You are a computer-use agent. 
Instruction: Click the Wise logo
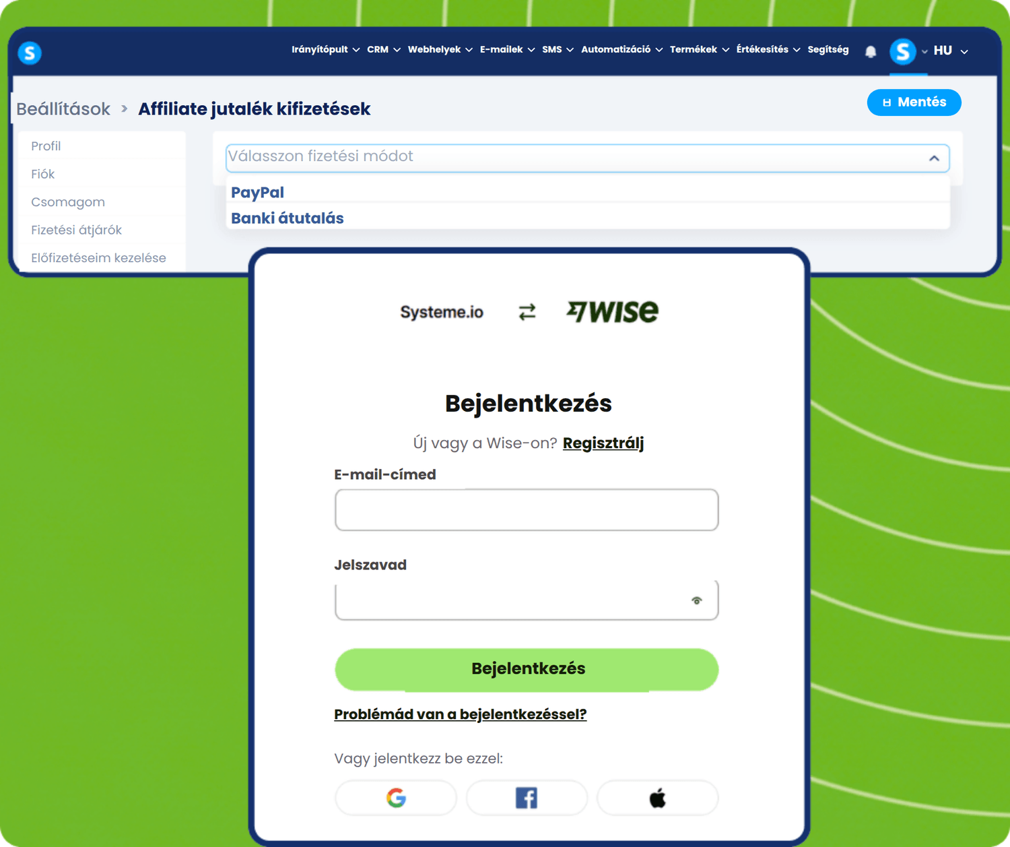pyautogui.click(x=612, y=311)
